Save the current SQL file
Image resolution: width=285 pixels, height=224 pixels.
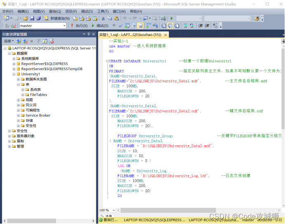[x=32, y=19]
